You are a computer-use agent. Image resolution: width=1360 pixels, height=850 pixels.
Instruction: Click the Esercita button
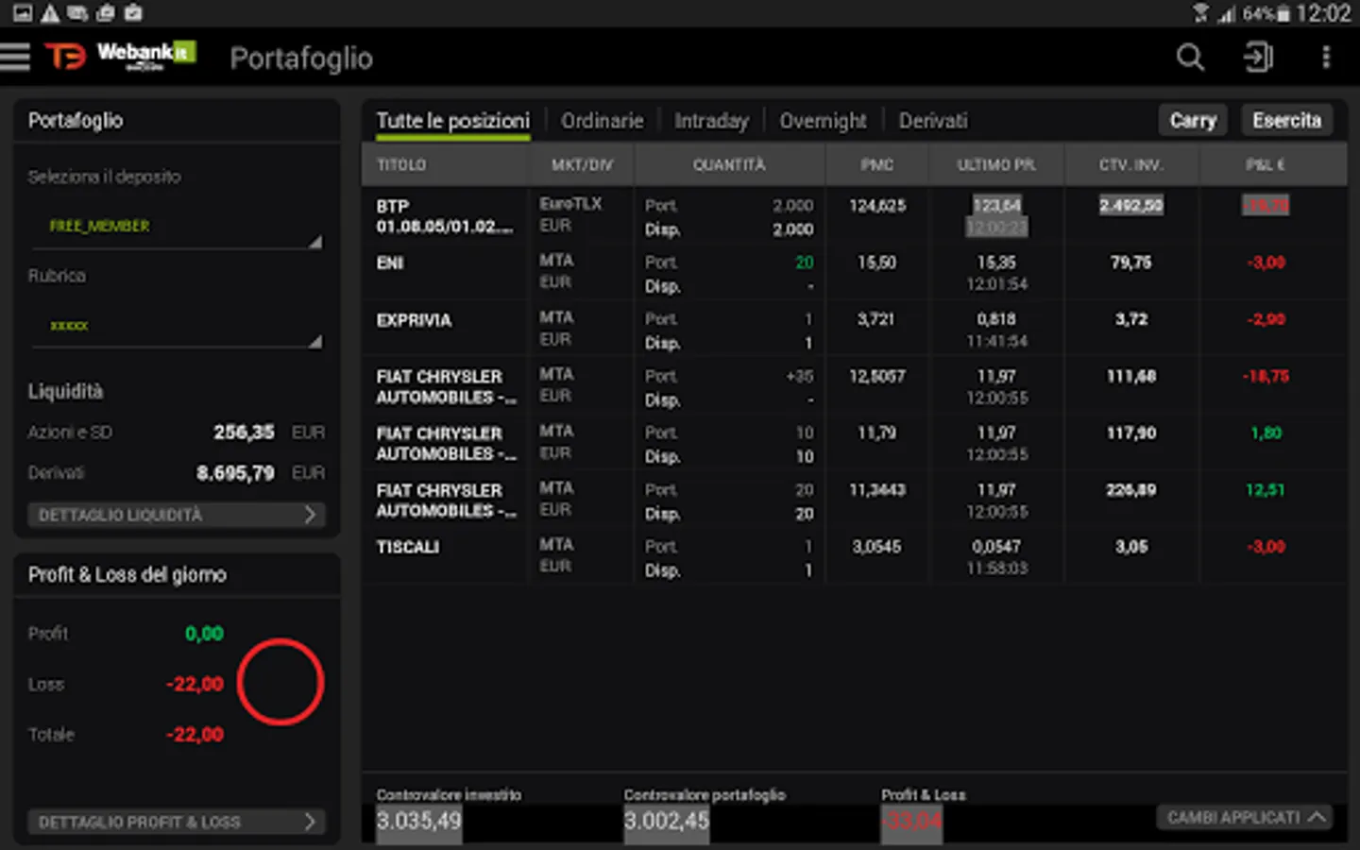1286,120
